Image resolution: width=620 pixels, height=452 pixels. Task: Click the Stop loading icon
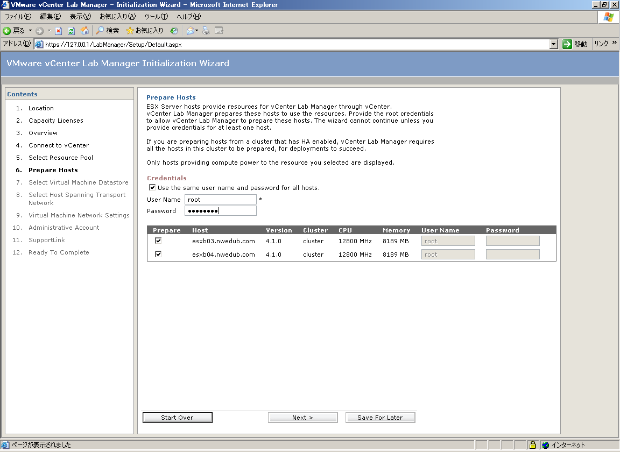tap(59, 31)
